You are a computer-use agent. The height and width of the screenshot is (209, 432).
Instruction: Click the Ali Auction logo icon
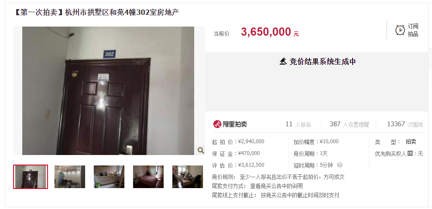tap(217, 124)
